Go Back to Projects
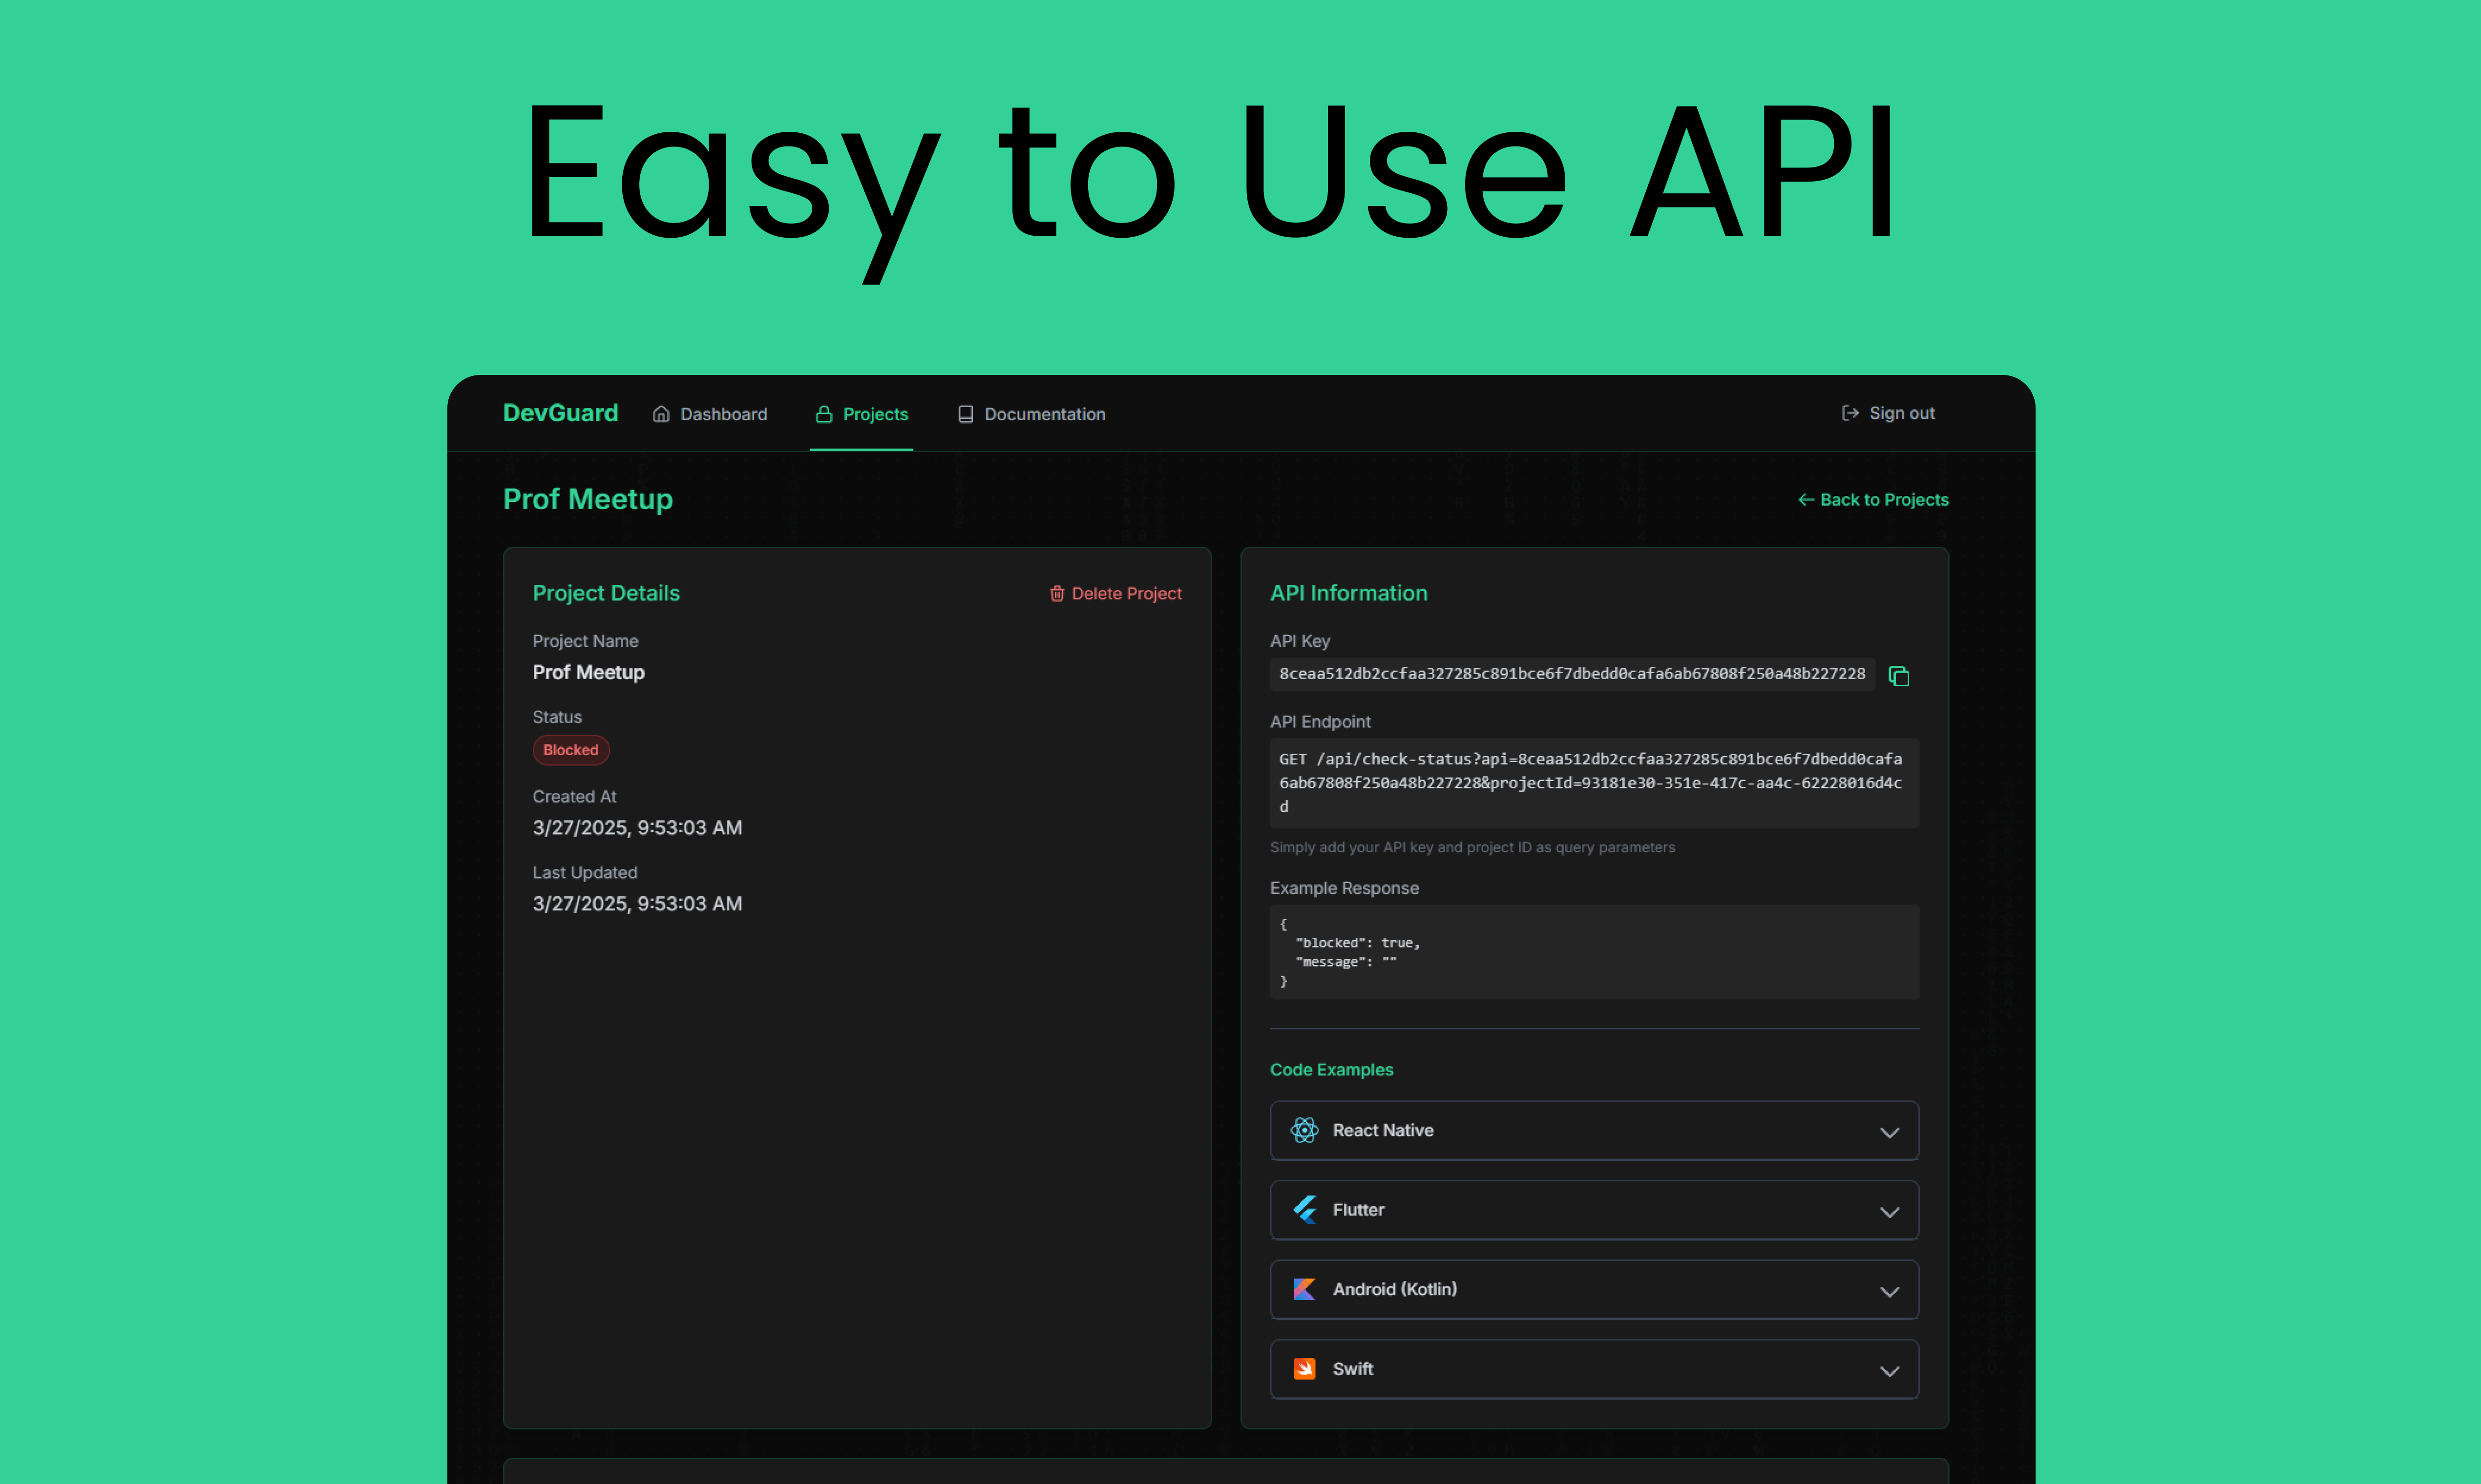The height and width of the screenshot is (1484, 2481). [1874, 500]
